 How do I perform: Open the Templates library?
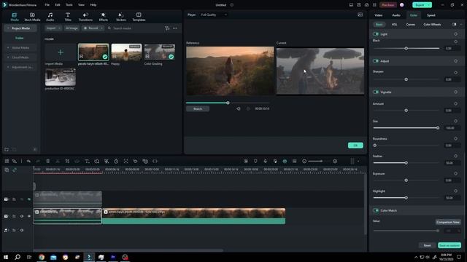(139, 17)
